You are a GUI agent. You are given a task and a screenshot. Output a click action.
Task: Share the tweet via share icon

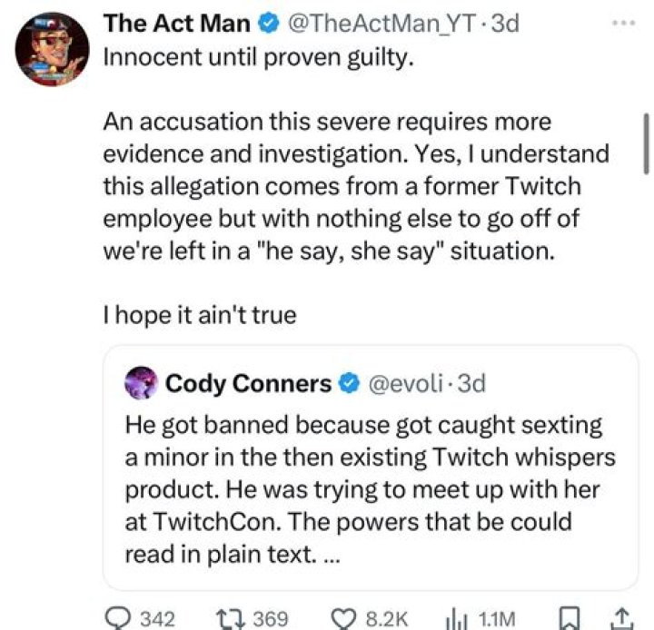click(x=625, y=619)
